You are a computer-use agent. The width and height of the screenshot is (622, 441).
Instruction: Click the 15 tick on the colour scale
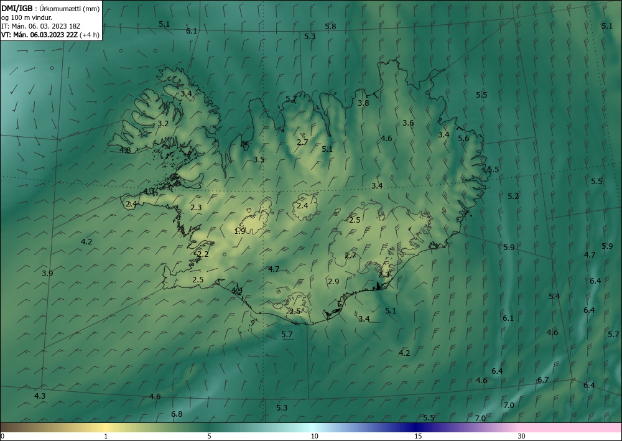coord(418,436)
